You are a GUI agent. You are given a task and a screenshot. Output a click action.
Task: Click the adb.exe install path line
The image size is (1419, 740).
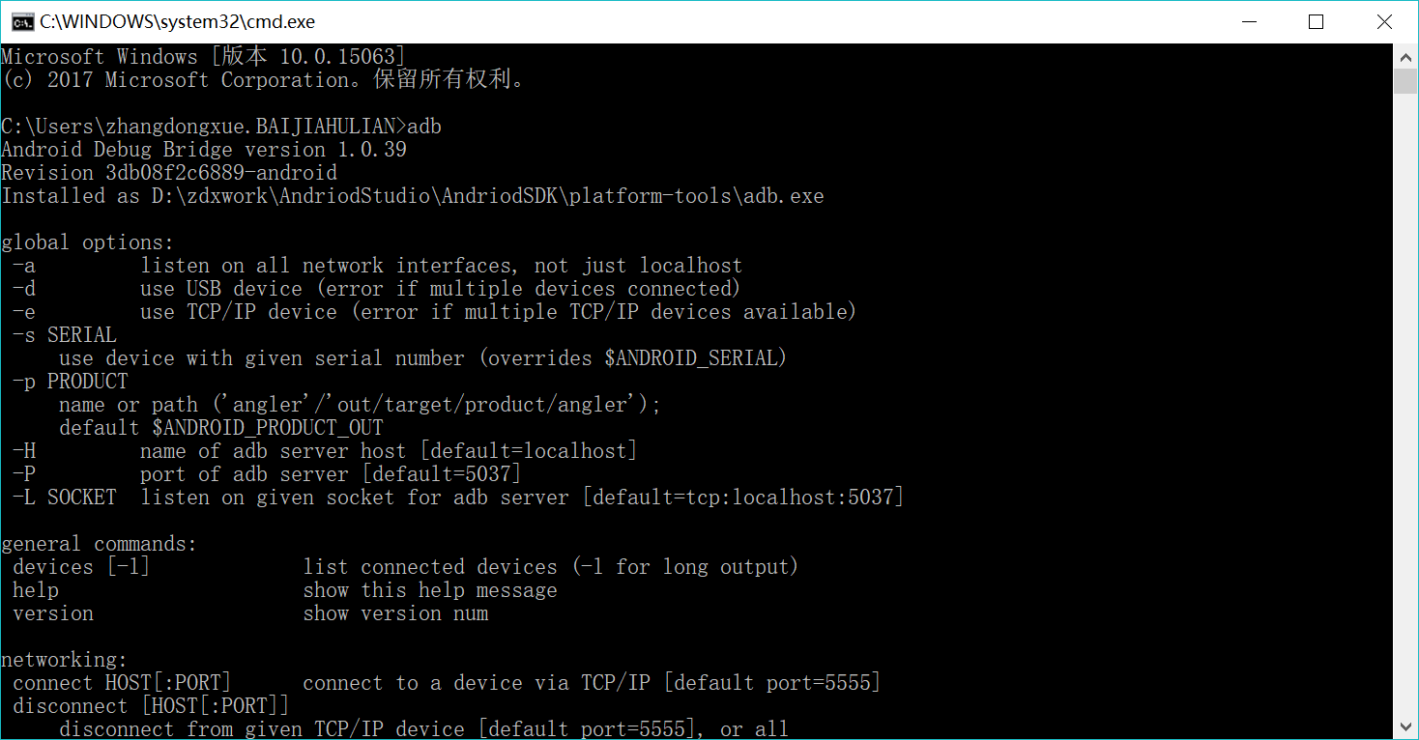(413, 196)
